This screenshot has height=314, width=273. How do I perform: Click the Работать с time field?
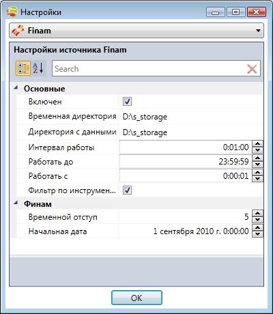(186, 176)
